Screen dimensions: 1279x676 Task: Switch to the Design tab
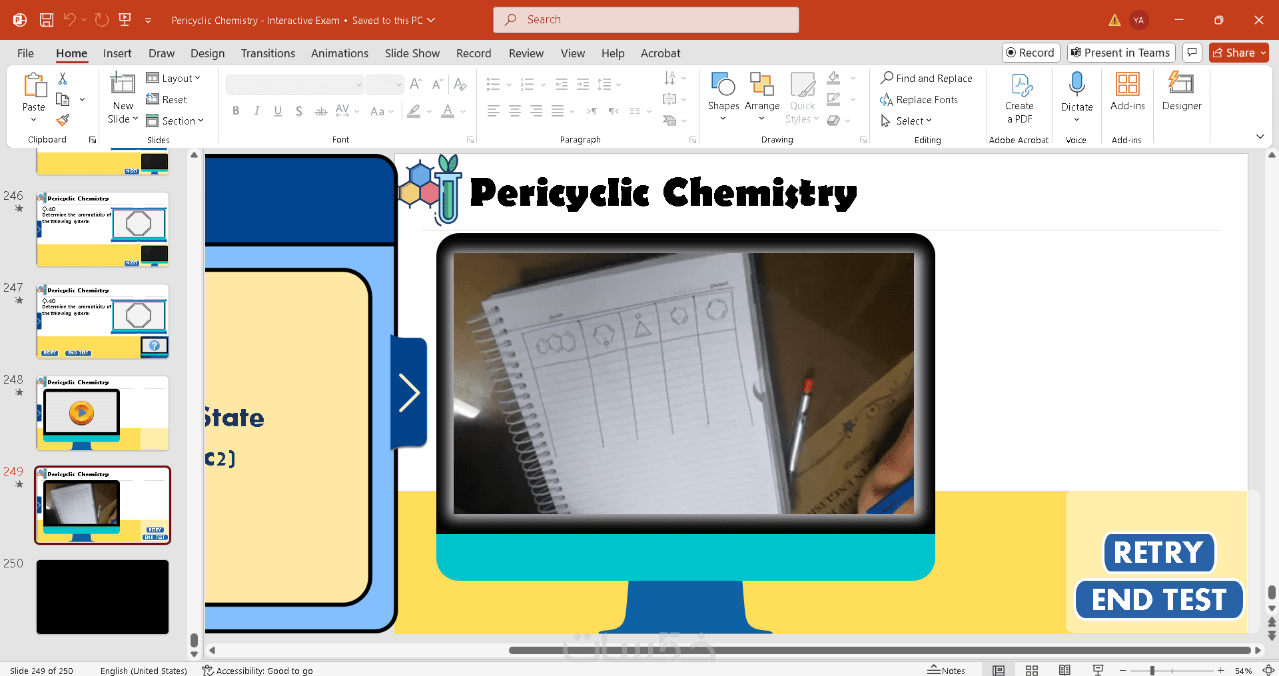(x=207, y=53)
